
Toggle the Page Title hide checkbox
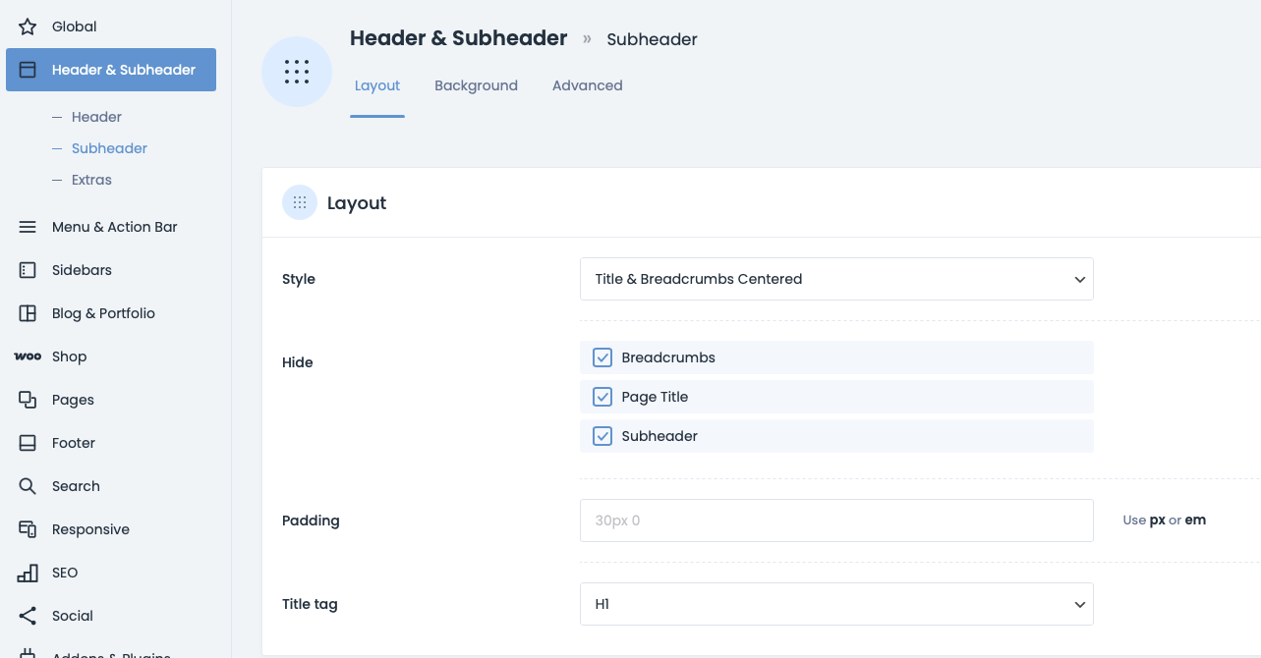point(602,397)
